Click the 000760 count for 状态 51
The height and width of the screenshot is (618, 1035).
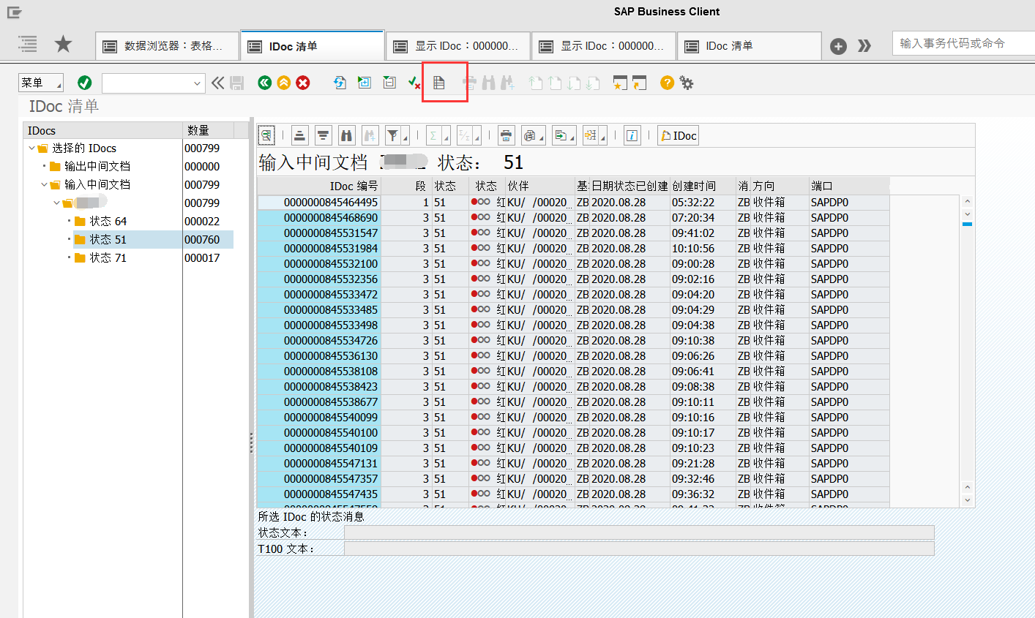pos(202,240)
